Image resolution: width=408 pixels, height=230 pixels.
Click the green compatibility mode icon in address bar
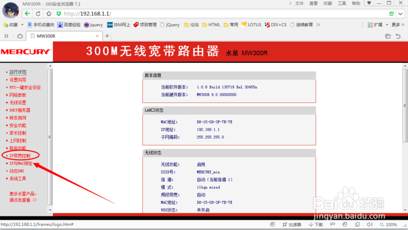pos(391,13)
